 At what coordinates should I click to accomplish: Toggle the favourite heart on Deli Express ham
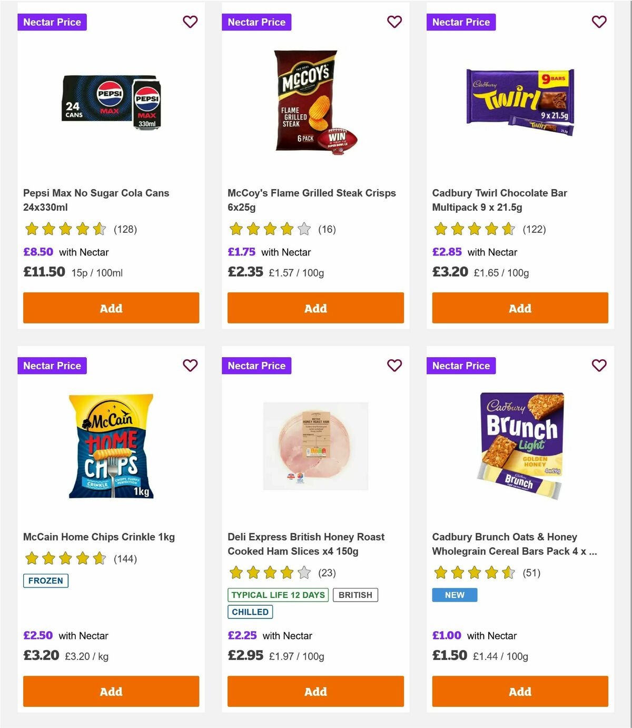click(394, 365)
